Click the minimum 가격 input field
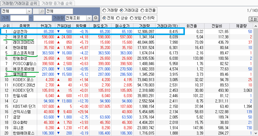The height and width of the screenshot is (136, 258). (19, 18)
